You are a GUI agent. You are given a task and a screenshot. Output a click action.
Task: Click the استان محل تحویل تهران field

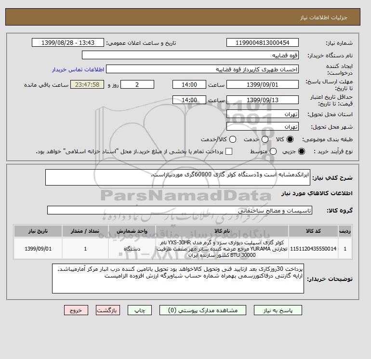click(263, 114)
